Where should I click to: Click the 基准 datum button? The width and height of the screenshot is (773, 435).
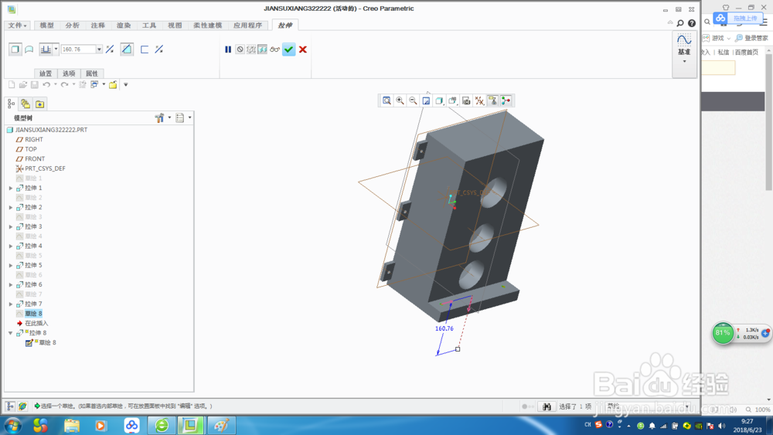coord(684,48)
